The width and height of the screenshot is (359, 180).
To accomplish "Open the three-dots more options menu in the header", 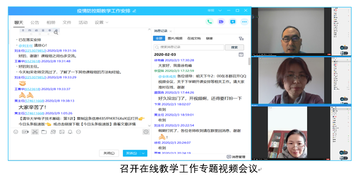I will tap(244, 22).
